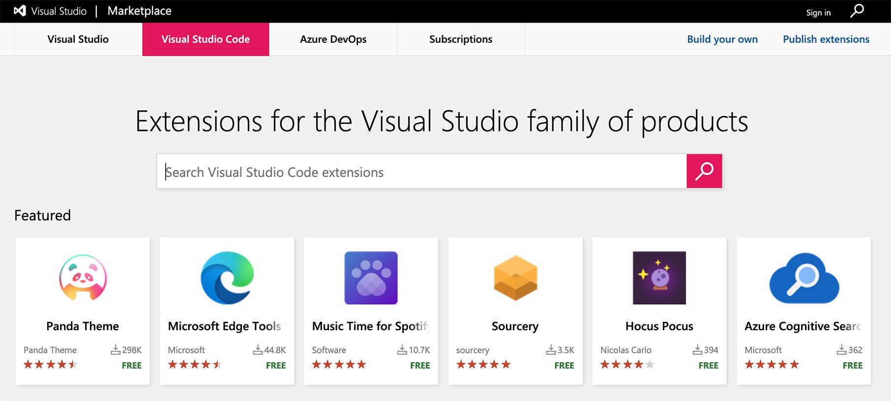
Task: Click the Panda Theme star rating
Action: tap(51, 365)
